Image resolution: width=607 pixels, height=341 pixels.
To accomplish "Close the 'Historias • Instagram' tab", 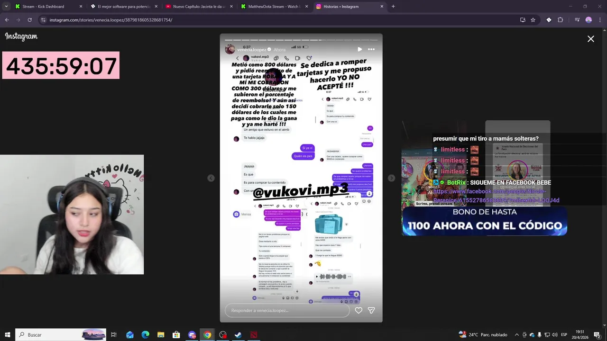I will pyautogui.click(x=382, y=7).
